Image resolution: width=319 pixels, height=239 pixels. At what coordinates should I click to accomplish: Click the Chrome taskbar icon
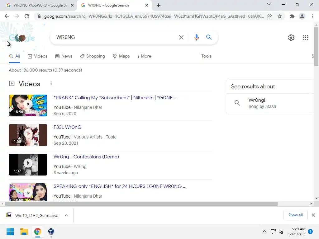pos(37,232)
